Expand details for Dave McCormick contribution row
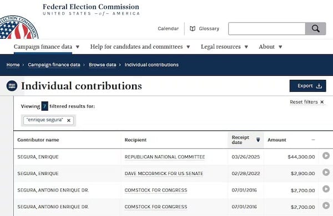The image size is (333, 216). [x=326, y=172]
